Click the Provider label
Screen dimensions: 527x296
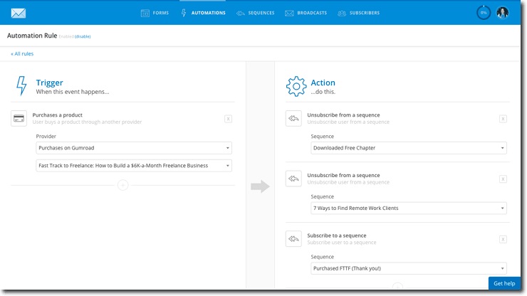point(46,137)
